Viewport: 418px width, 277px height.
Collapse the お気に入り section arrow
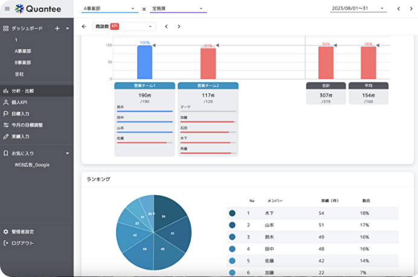point(67,154)
